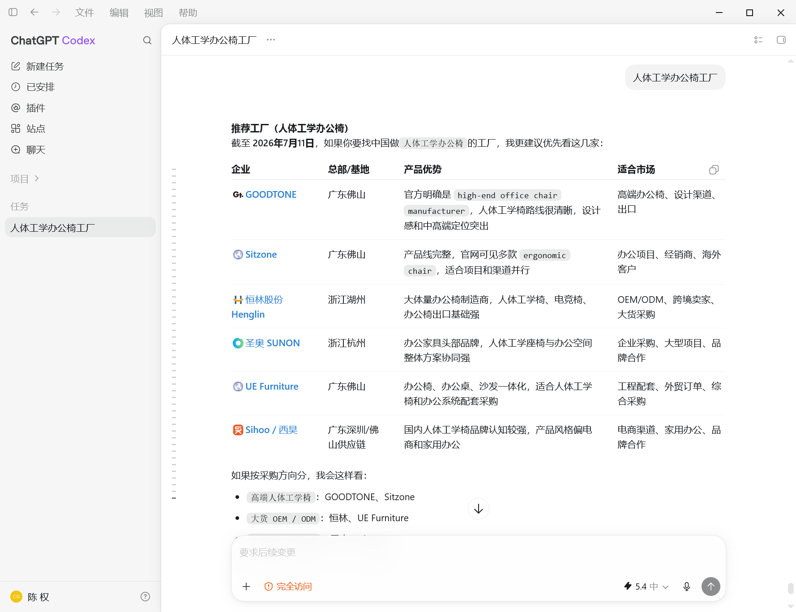Click the scroll-to-bottom arrow button

478,509
